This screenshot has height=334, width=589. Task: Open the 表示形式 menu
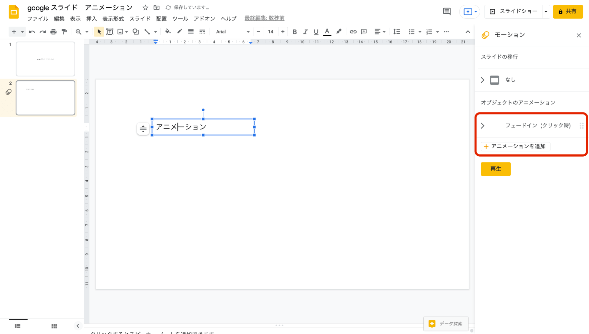[113, 19]
